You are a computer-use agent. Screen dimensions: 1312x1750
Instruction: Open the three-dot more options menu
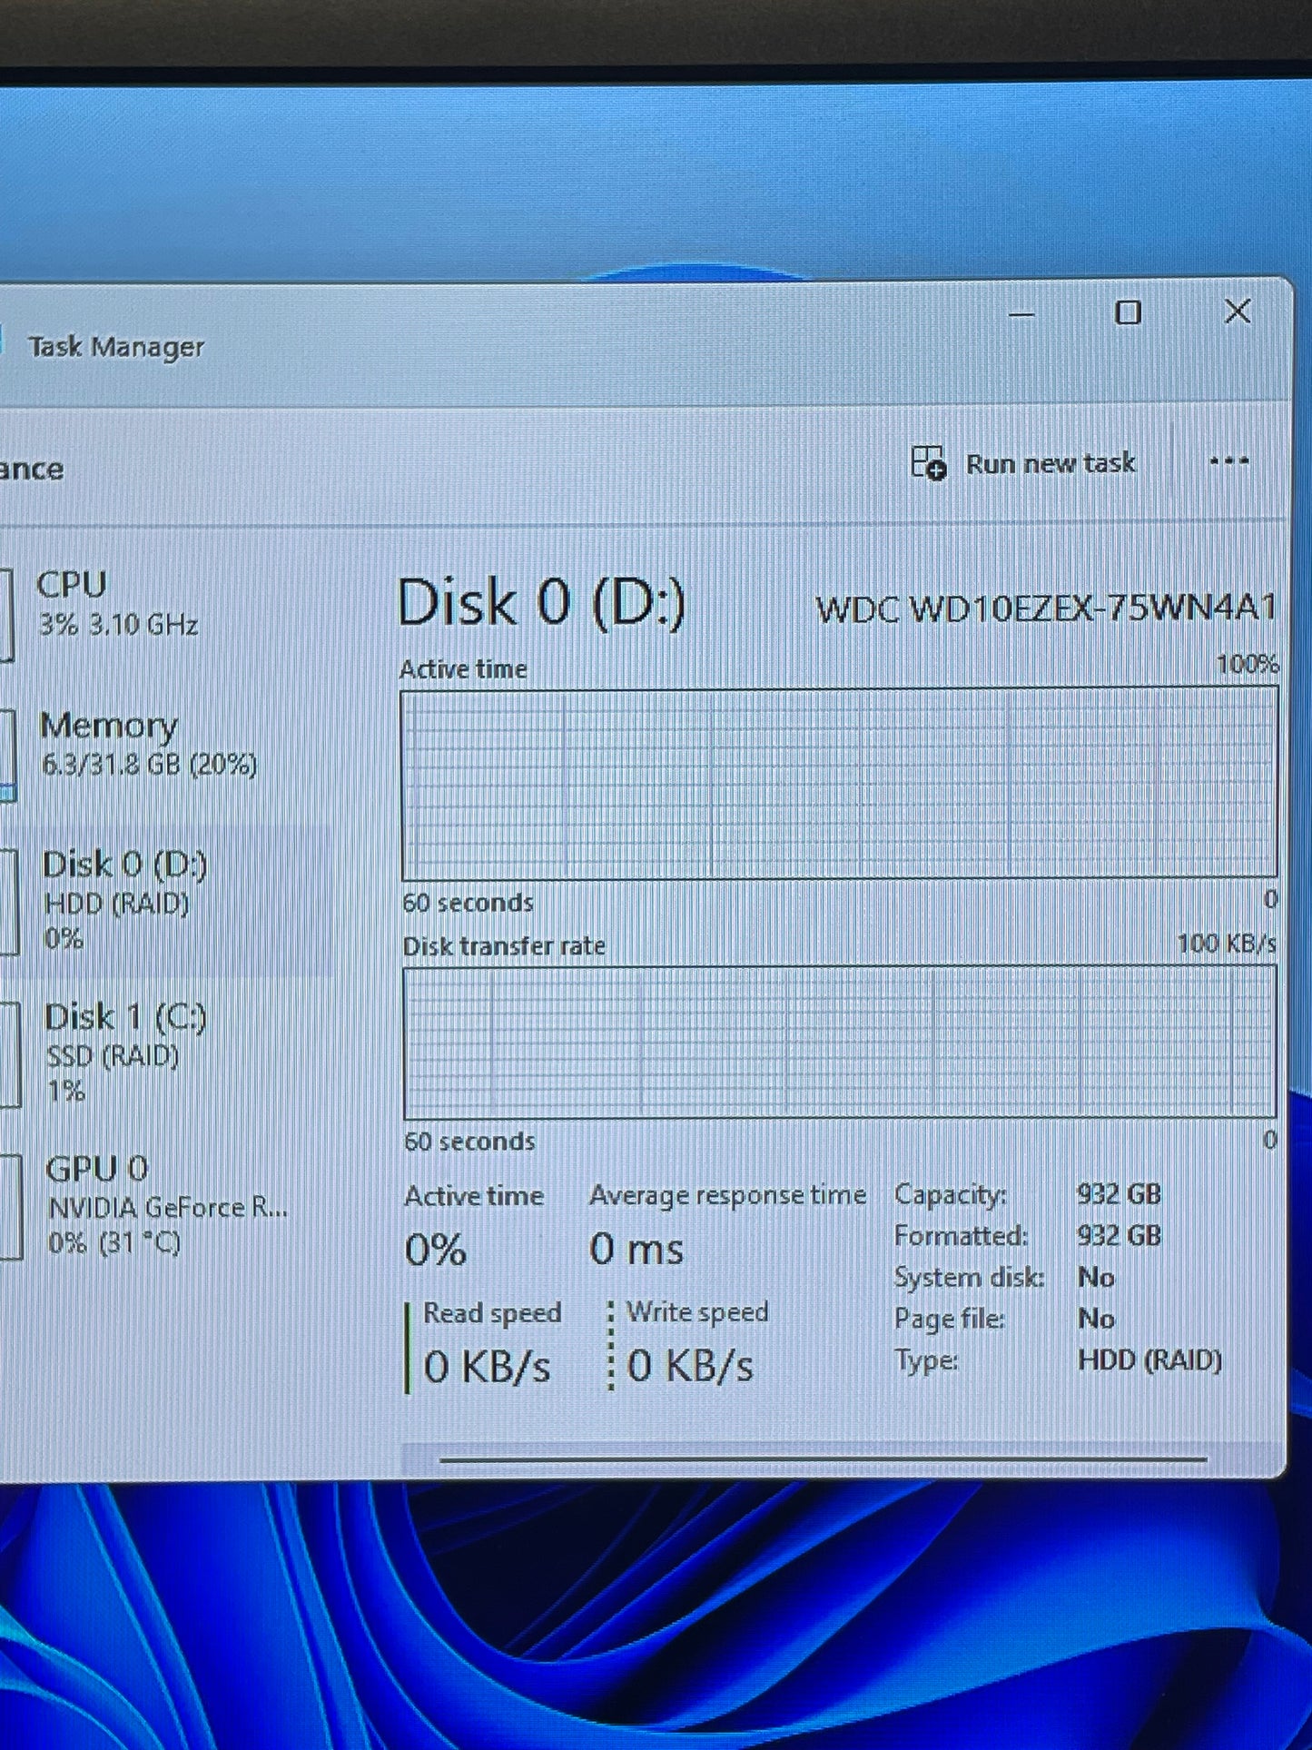coord(1229,462)
